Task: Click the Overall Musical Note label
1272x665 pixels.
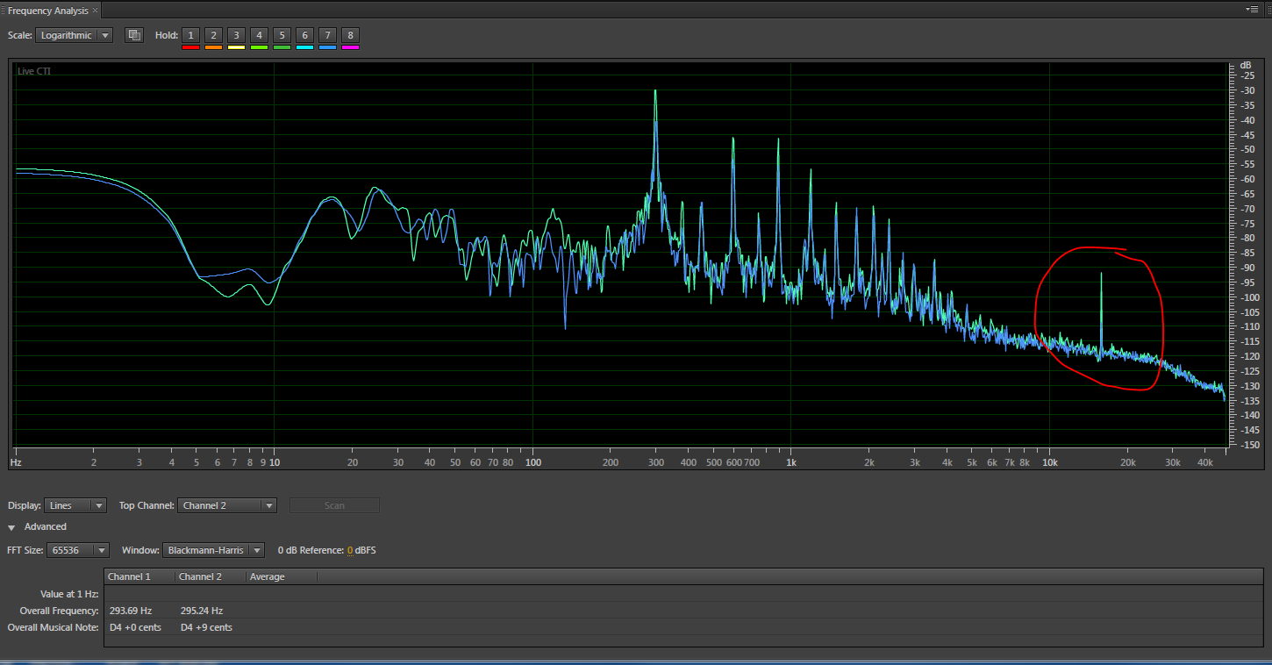Action: (x=54, y=627)
